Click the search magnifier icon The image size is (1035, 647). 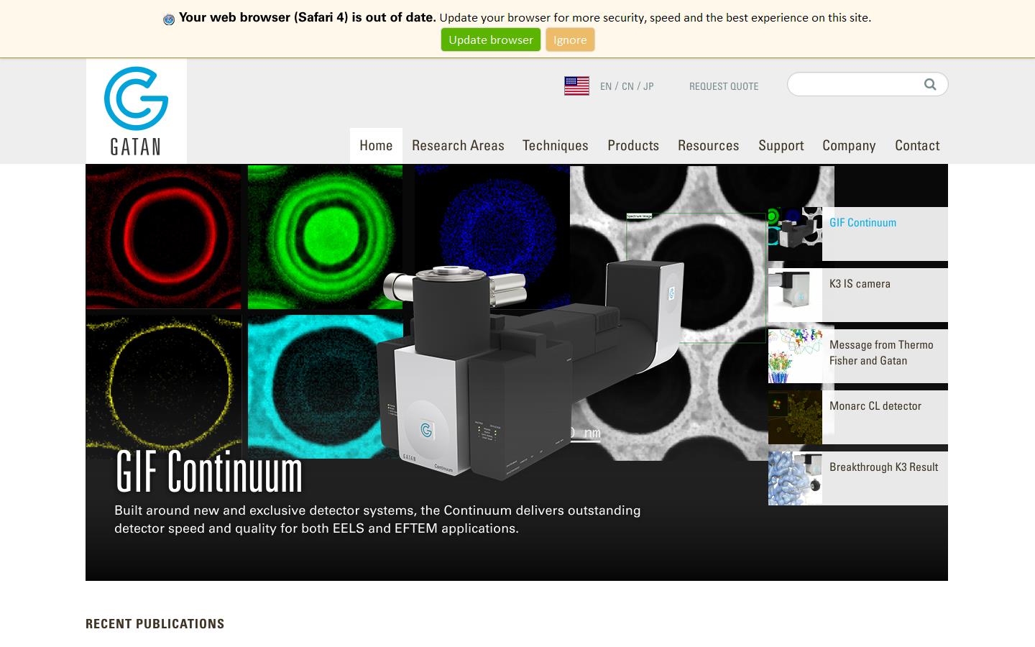(x=930, y=84)
